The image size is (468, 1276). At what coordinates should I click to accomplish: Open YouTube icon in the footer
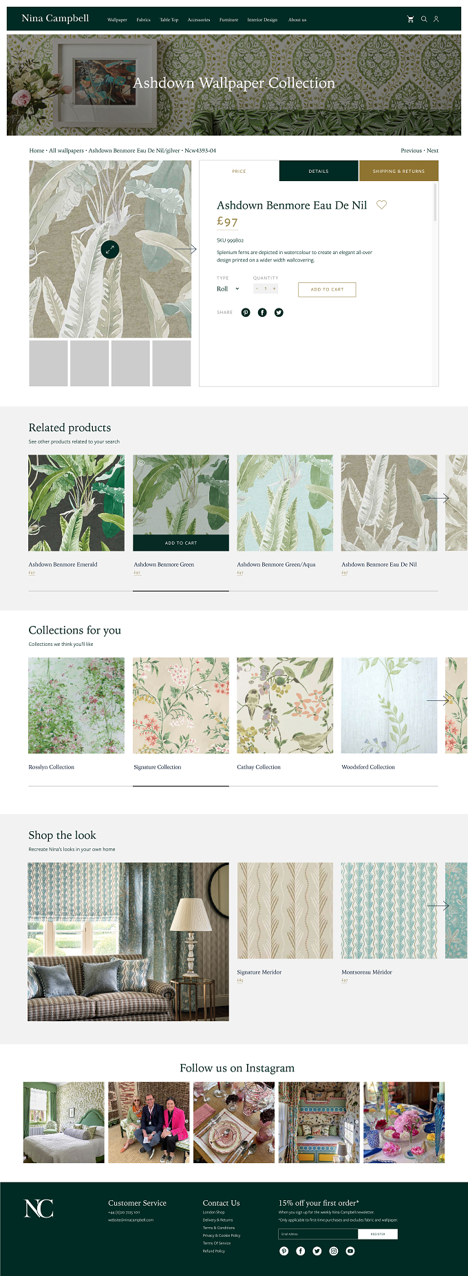[350, 1251]
